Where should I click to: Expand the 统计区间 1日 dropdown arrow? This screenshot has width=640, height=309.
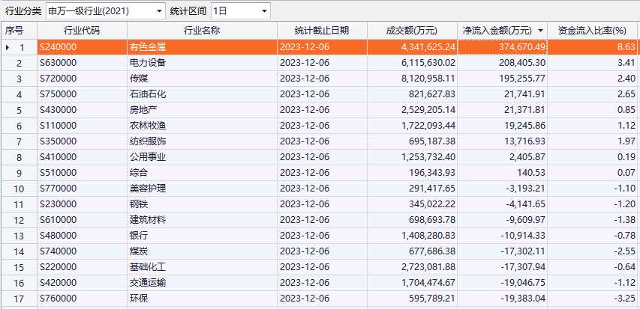point(263,11)
